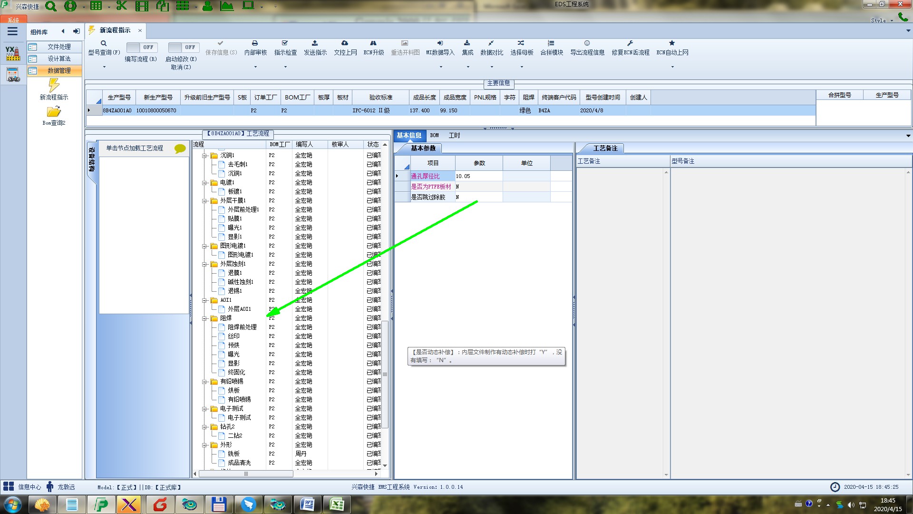This screenshot has width=913, height=514.
Task: Click the 数据对比 compare icon
Action: tap(491, 43)
